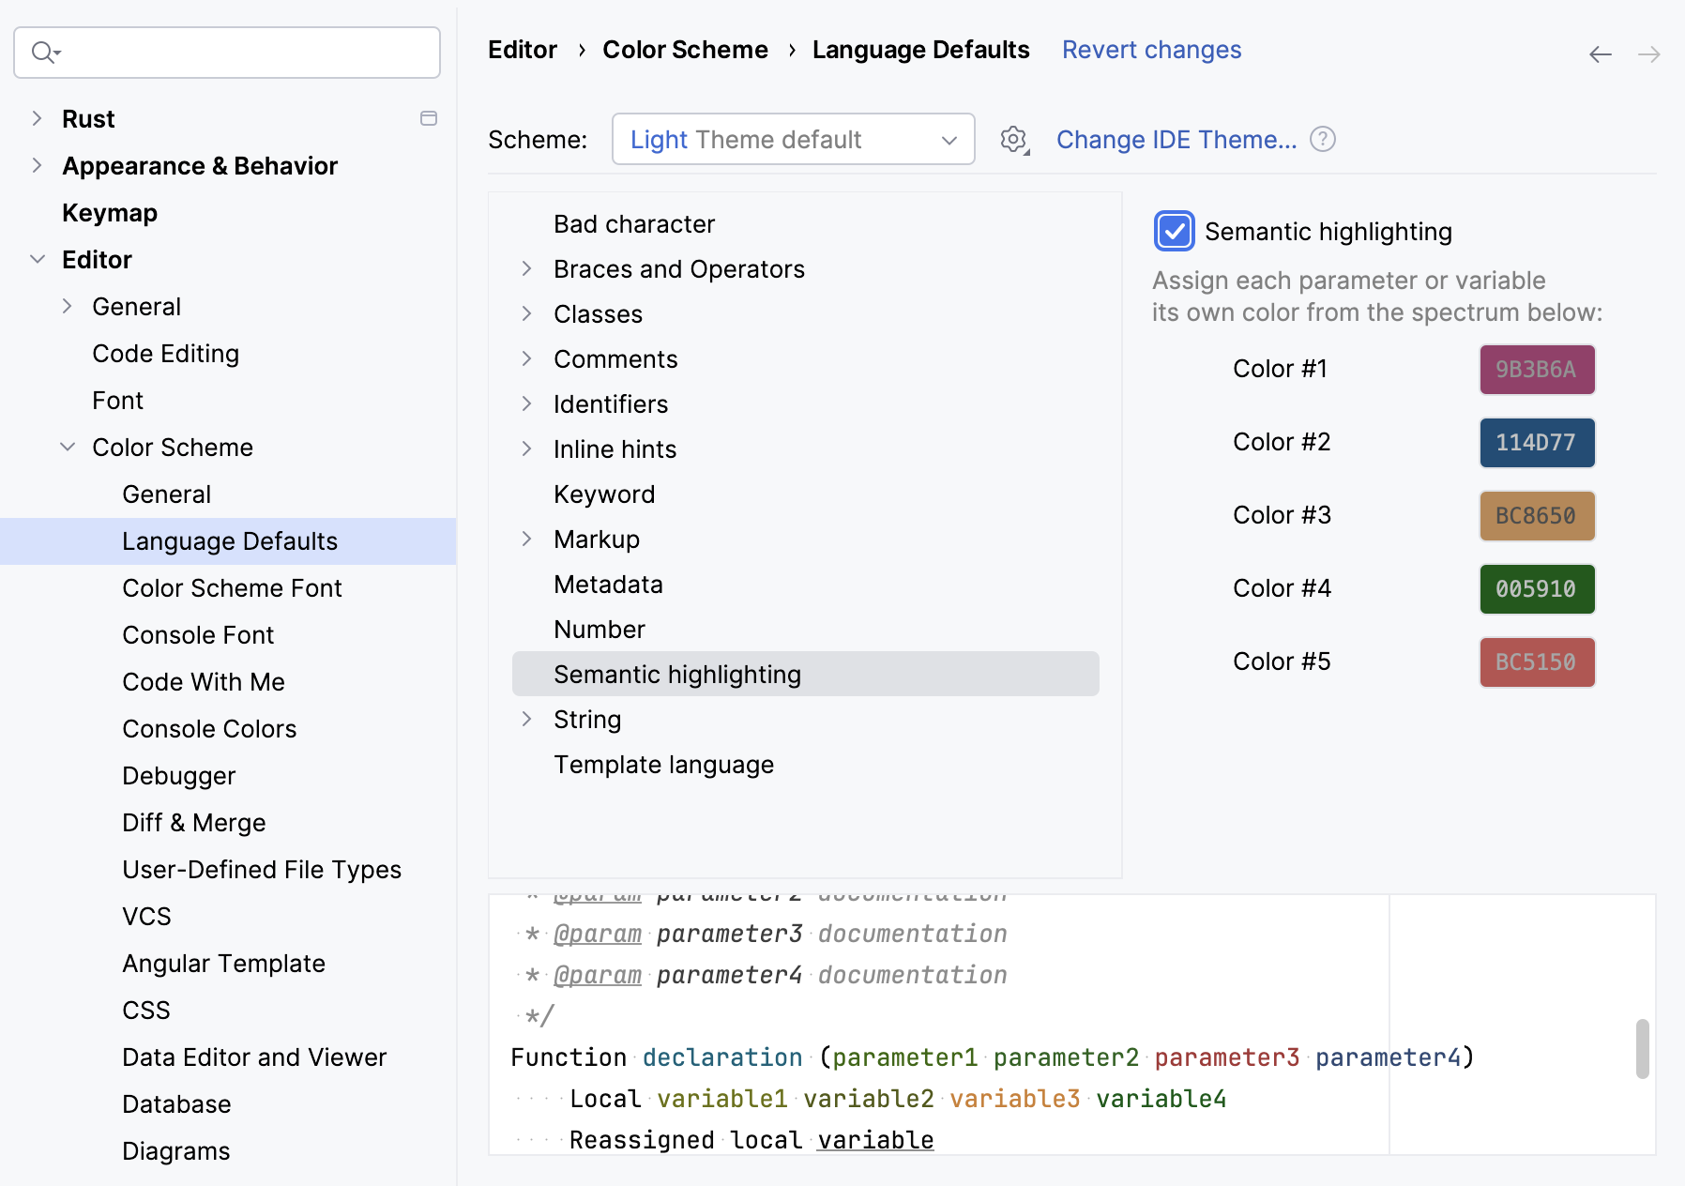Image resolution: width=1685 pixels, height=1186 pixels.
Task: Click the help question mark icon
Action: (1322, 139)
